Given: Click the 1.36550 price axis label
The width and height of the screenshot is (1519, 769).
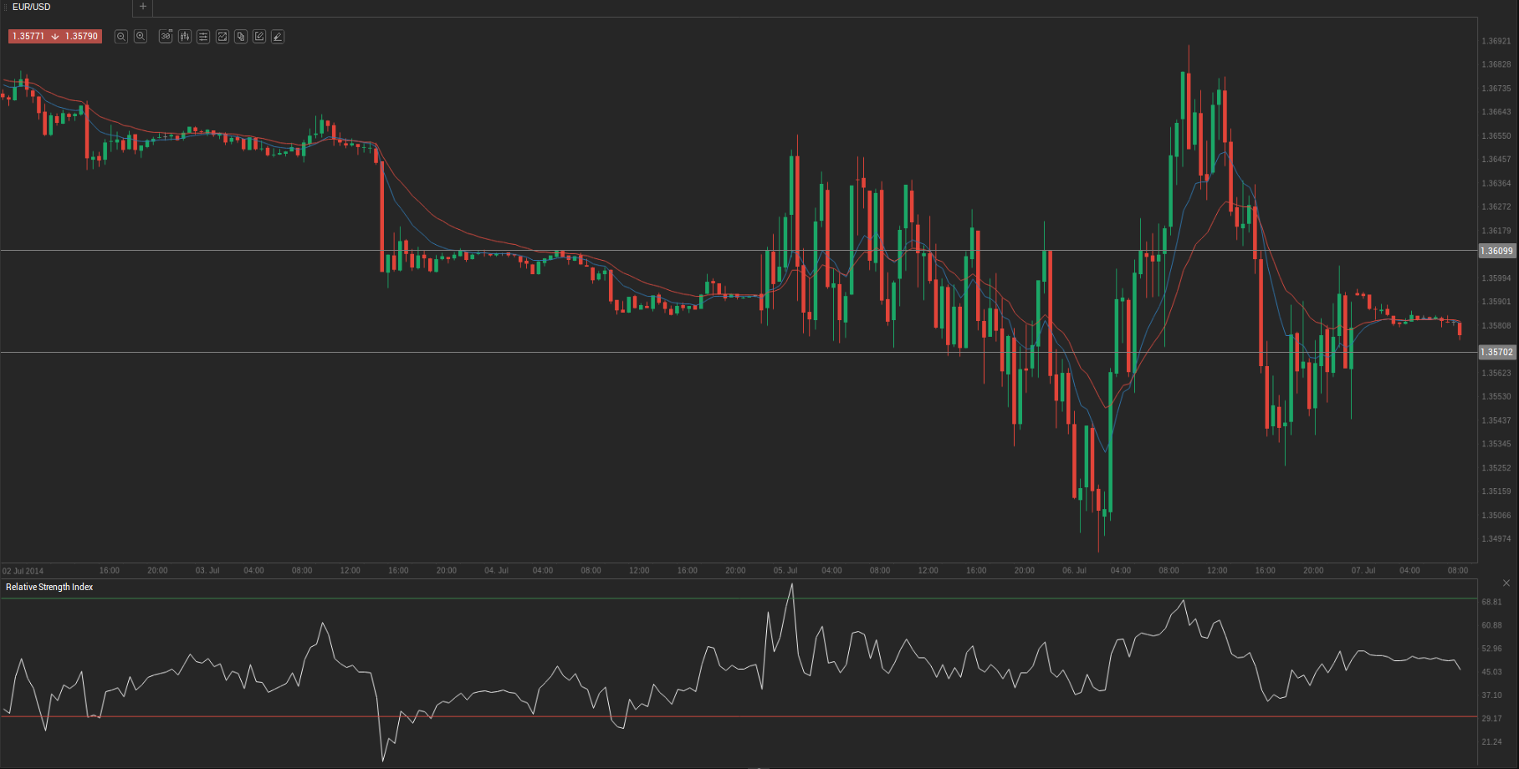Looking at the screenshot, I should (1496, 136).
